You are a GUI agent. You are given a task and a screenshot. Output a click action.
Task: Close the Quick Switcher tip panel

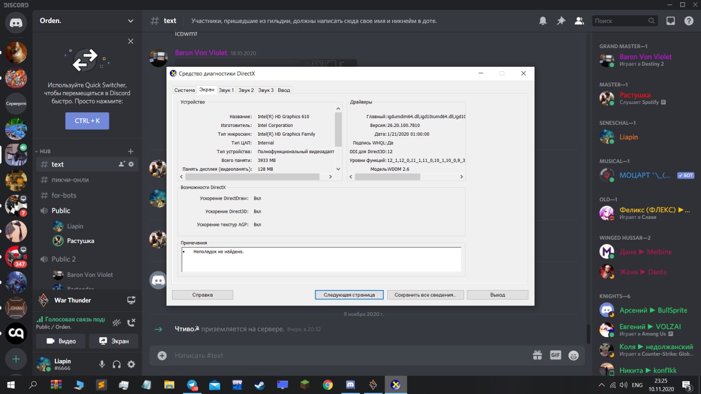coord(130,41)
